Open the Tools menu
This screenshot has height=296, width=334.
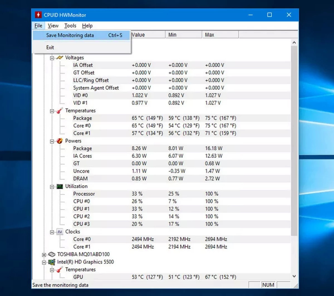70,26
